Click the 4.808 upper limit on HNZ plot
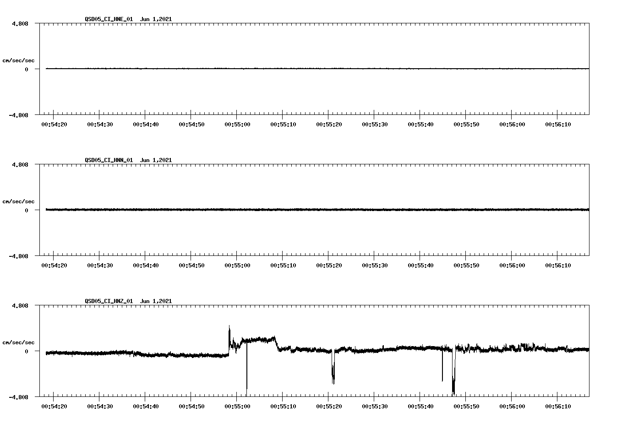This screenshot has height=423, width=622. (x=20, y=305)
